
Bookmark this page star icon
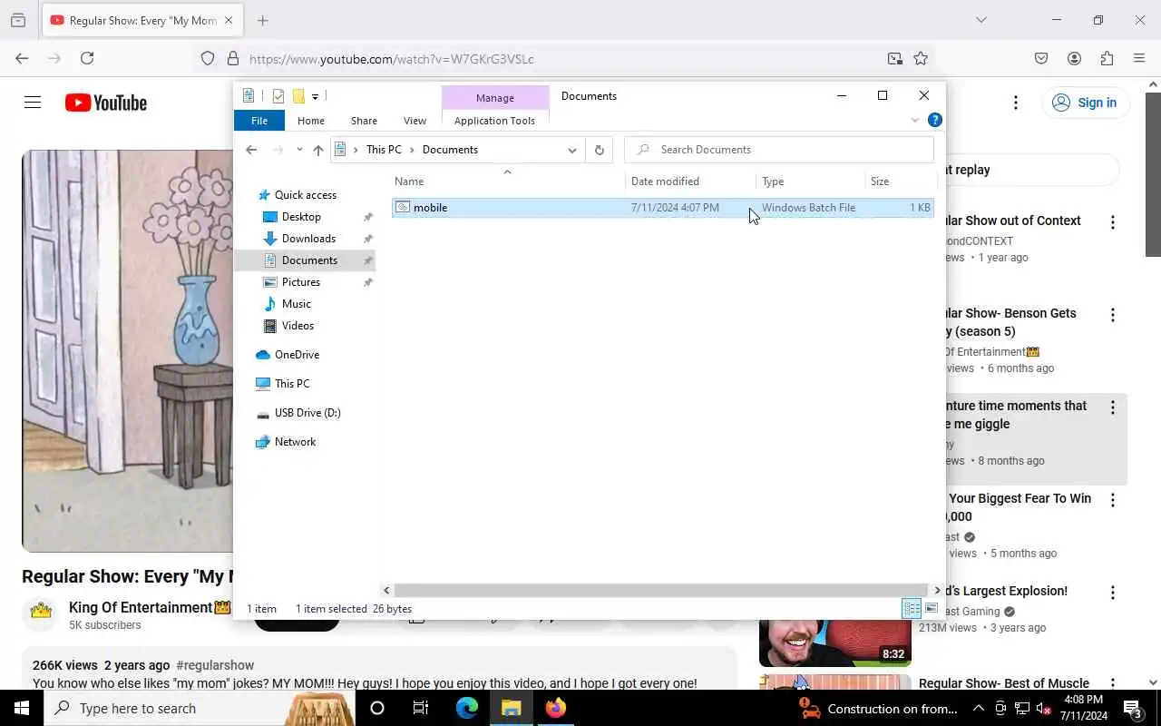coord(921,58)
